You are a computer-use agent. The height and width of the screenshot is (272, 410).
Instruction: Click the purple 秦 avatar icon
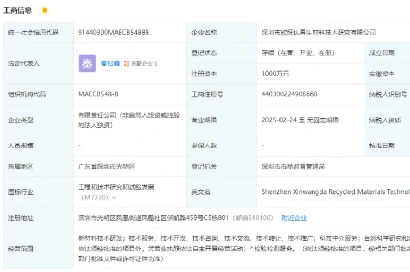click(x=87, y=63)
